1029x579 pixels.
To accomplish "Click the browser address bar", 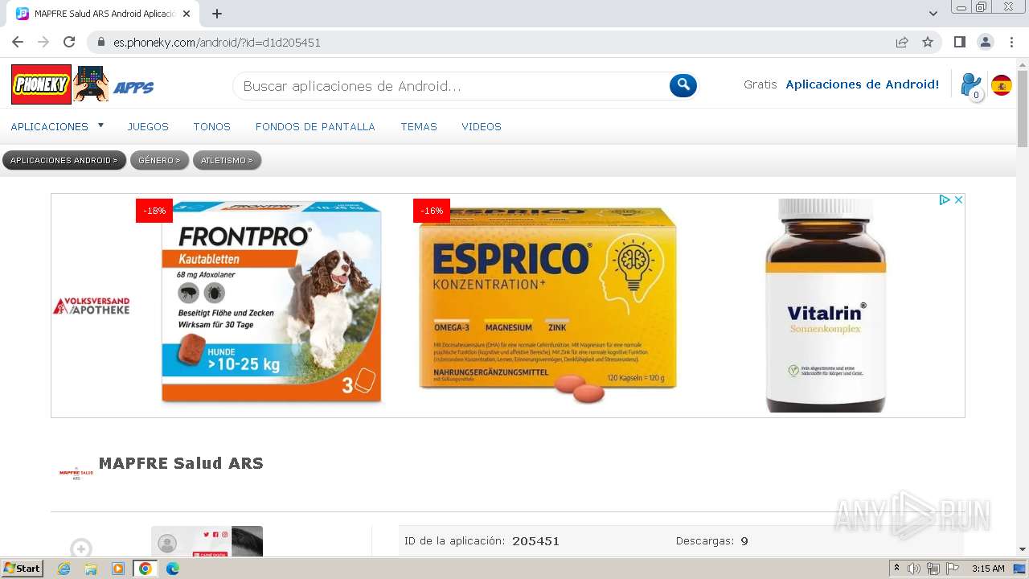I will [498, 42].
